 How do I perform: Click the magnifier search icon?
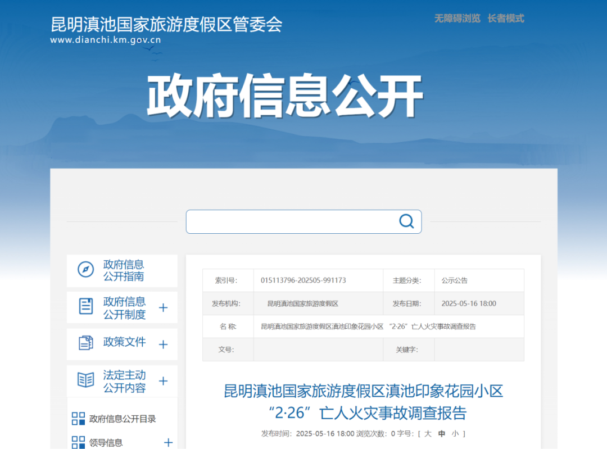pyautogui.click(x=406, y=221)
